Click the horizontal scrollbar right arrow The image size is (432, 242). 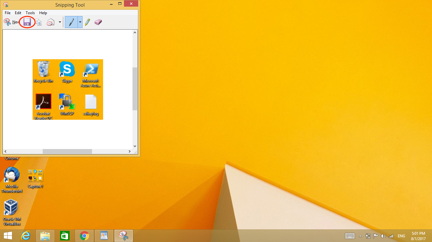(130, 152)
